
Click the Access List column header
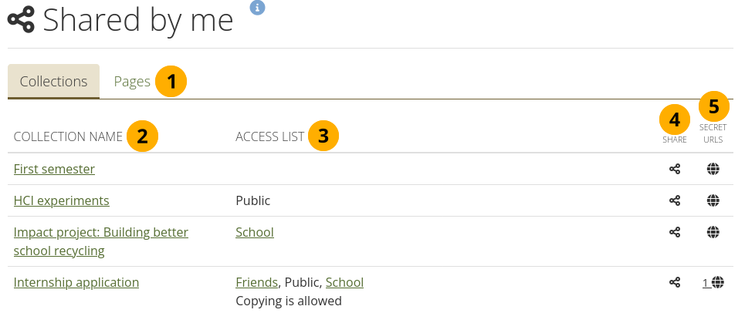[269, 137]
